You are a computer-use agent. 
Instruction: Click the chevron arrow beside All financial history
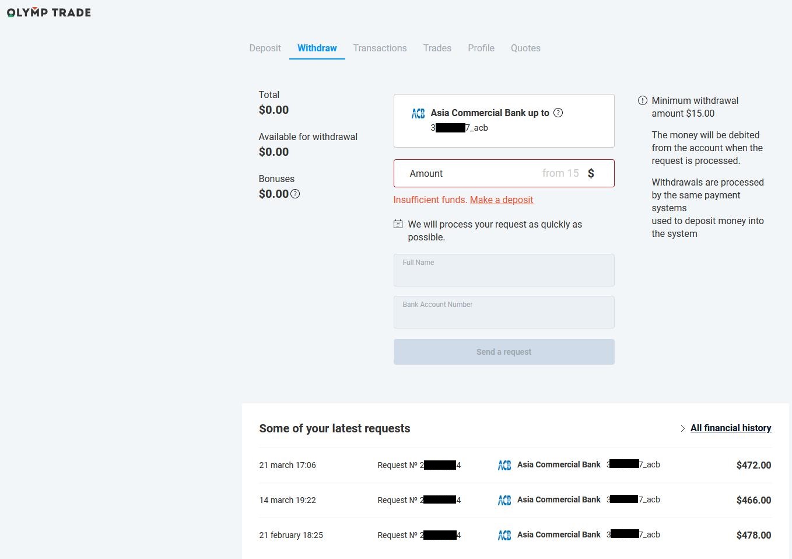[x=682, y=428]
